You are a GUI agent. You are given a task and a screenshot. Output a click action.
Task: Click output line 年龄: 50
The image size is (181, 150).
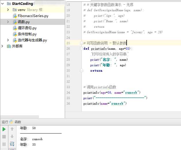pos(28,128)
